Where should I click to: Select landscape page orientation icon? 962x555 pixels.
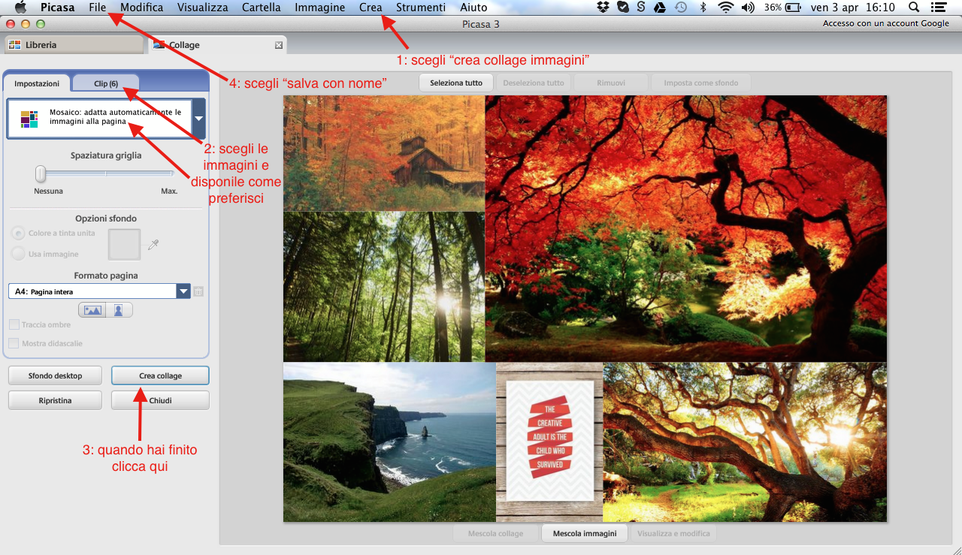tap(93, 310)
